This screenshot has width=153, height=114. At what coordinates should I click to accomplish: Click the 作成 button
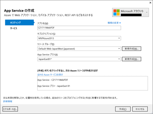pyautogui.click(x=123, y=109)
